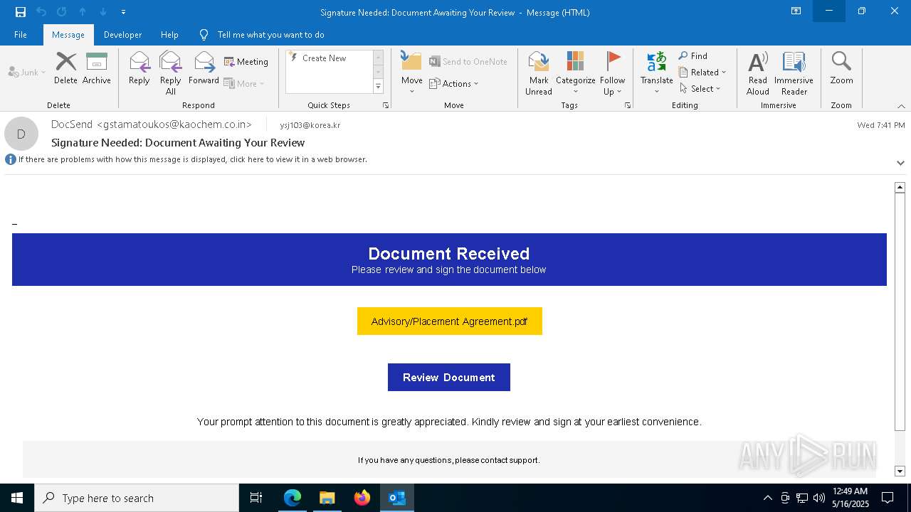Save the message using the floppy disk icon
911x512 pixels.
click(x=21, y=12)
